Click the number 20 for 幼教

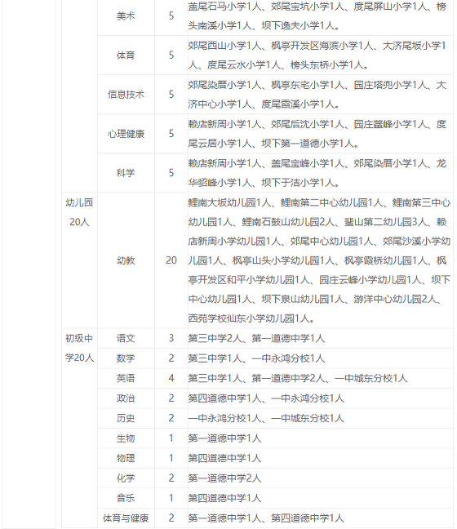[171, 260]
